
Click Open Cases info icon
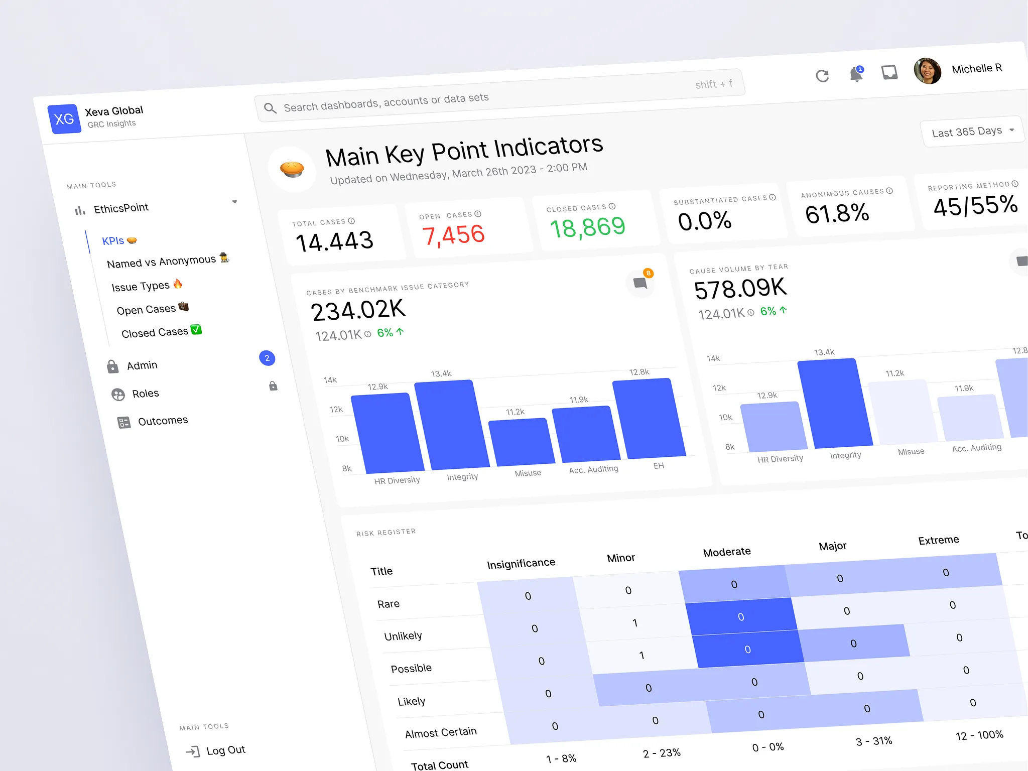[478, 214]
